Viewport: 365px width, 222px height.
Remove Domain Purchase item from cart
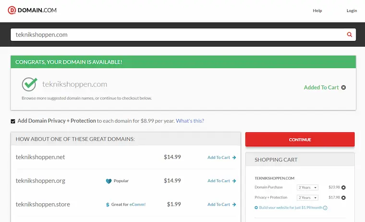(x=343, y=187)
